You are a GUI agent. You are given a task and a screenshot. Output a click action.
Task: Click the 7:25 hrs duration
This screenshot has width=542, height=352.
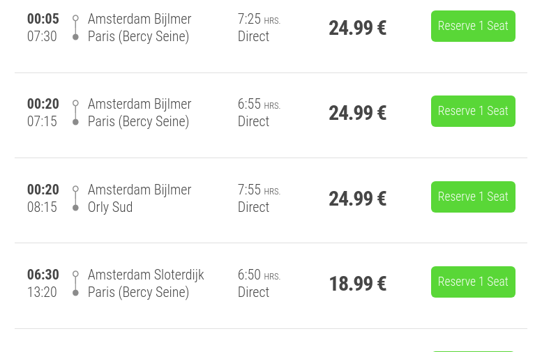(259, 20)
